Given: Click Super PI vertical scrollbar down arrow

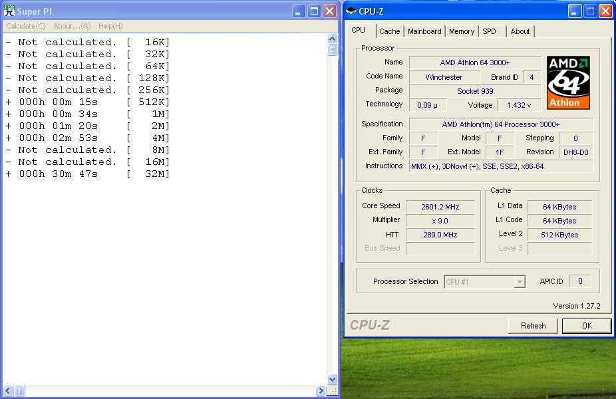Looking at the screenshot, I should [333, 379].
